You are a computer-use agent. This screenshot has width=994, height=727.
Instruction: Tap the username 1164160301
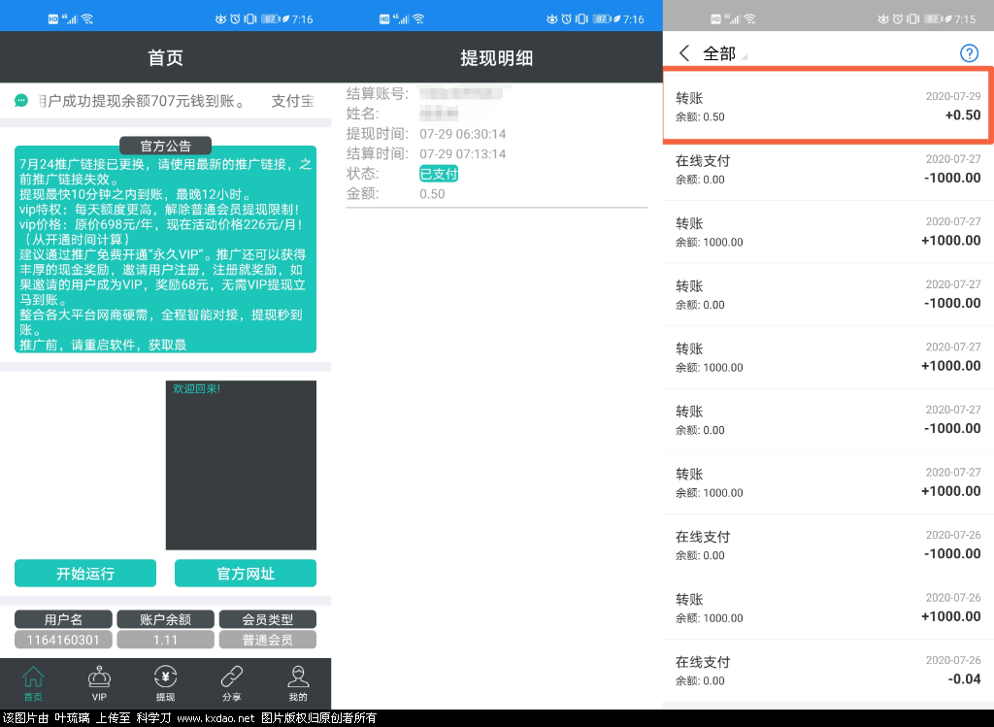(63, 639)
